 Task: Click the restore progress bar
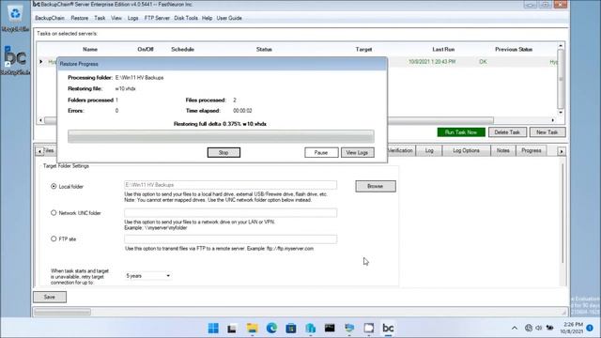click(x=221, y=136)
